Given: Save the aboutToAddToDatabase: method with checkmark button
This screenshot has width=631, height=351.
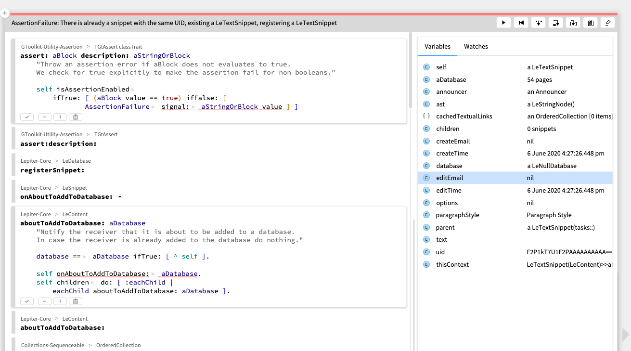Looking at the screenshot, I should 27,301.
